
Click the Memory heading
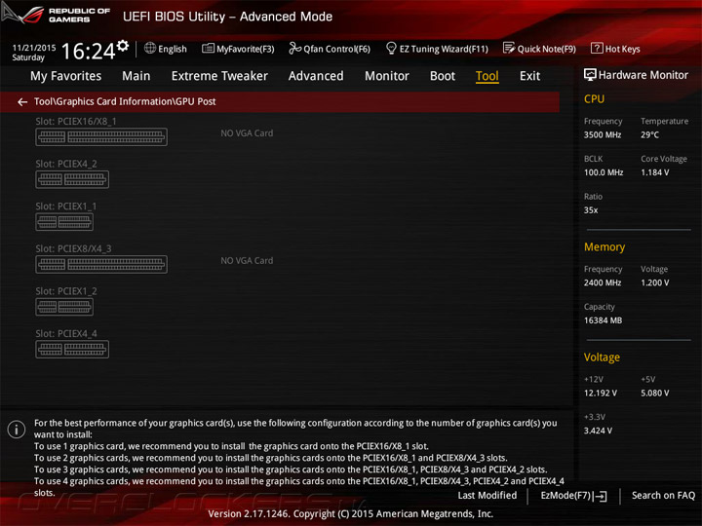click(x=604, y=246)
